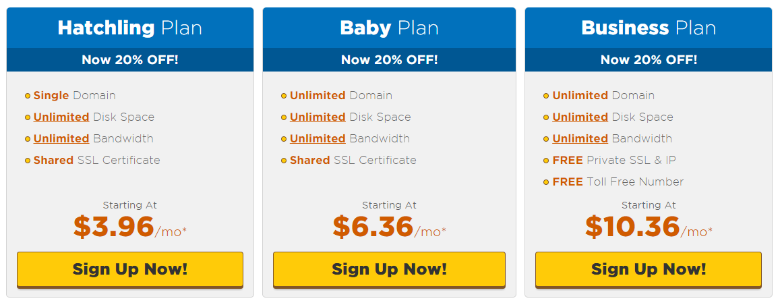Open Unlimited Bandwidth link in Baby Plan

(318, 138)
